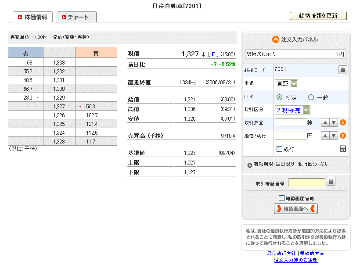360x265 pixels.
Task: Decrease 取引数量 with the down arrow
Action: tap(334, 123)
